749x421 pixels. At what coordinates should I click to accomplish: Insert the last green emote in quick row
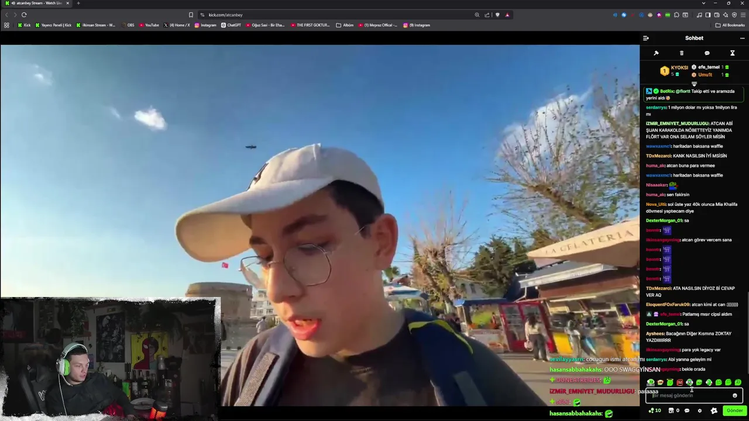[x=738, y=382]
